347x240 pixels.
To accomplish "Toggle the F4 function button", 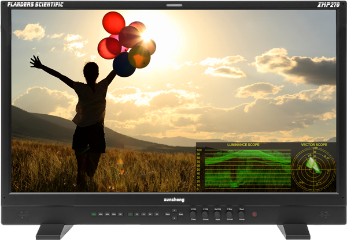I will click(150, 214).
